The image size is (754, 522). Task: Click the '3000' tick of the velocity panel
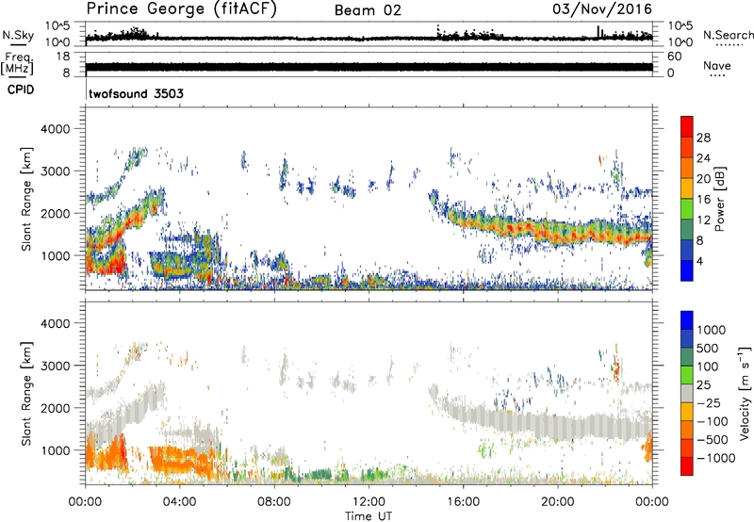[x=55, y=366]
